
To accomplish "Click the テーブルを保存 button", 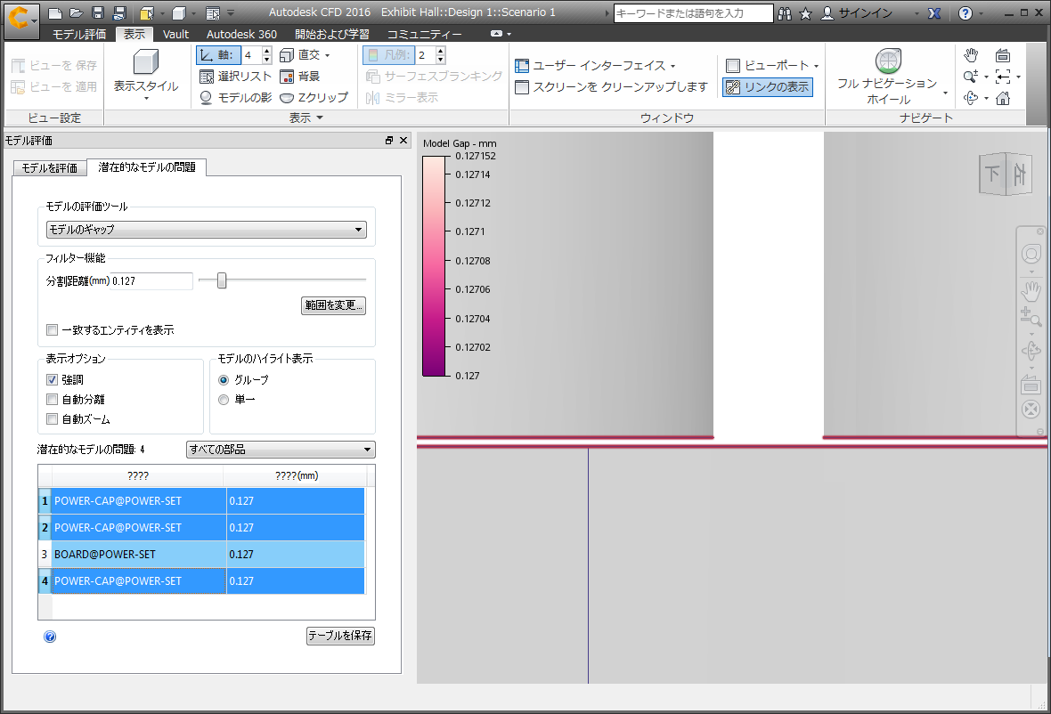I will pyautogui.click(x=340, y=636).
